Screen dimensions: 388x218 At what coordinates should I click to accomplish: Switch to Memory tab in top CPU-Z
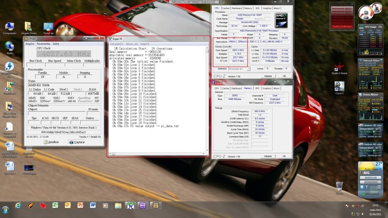(248, 8)
